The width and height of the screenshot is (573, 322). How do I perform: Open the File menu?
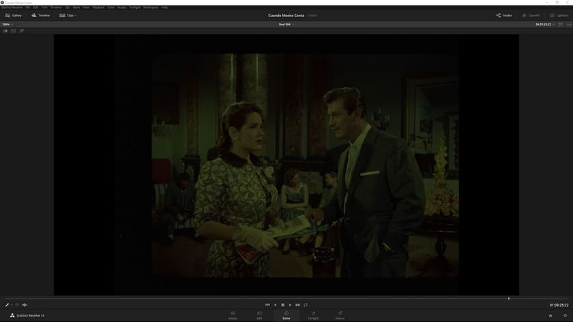[28, 7]
